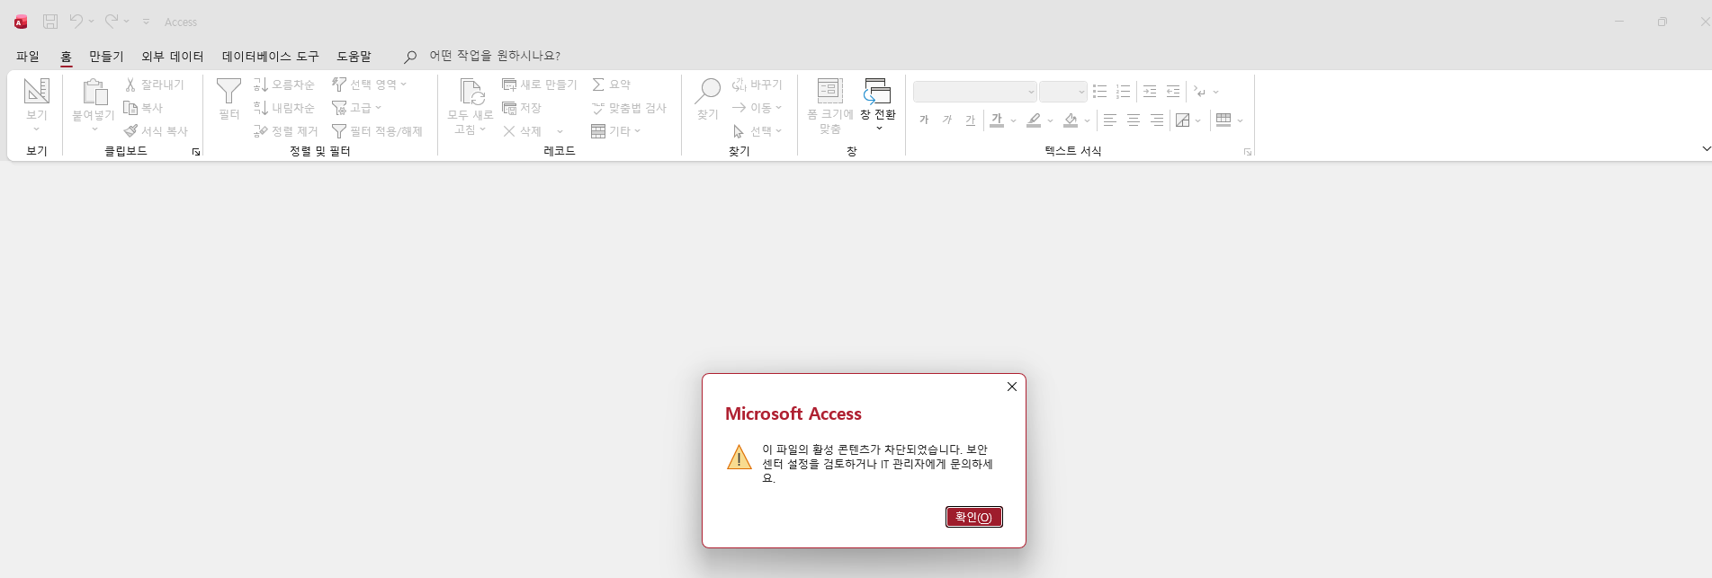Click the bullet list icon
This screenshot has width=1712, height=578.
coord(1099,92)
